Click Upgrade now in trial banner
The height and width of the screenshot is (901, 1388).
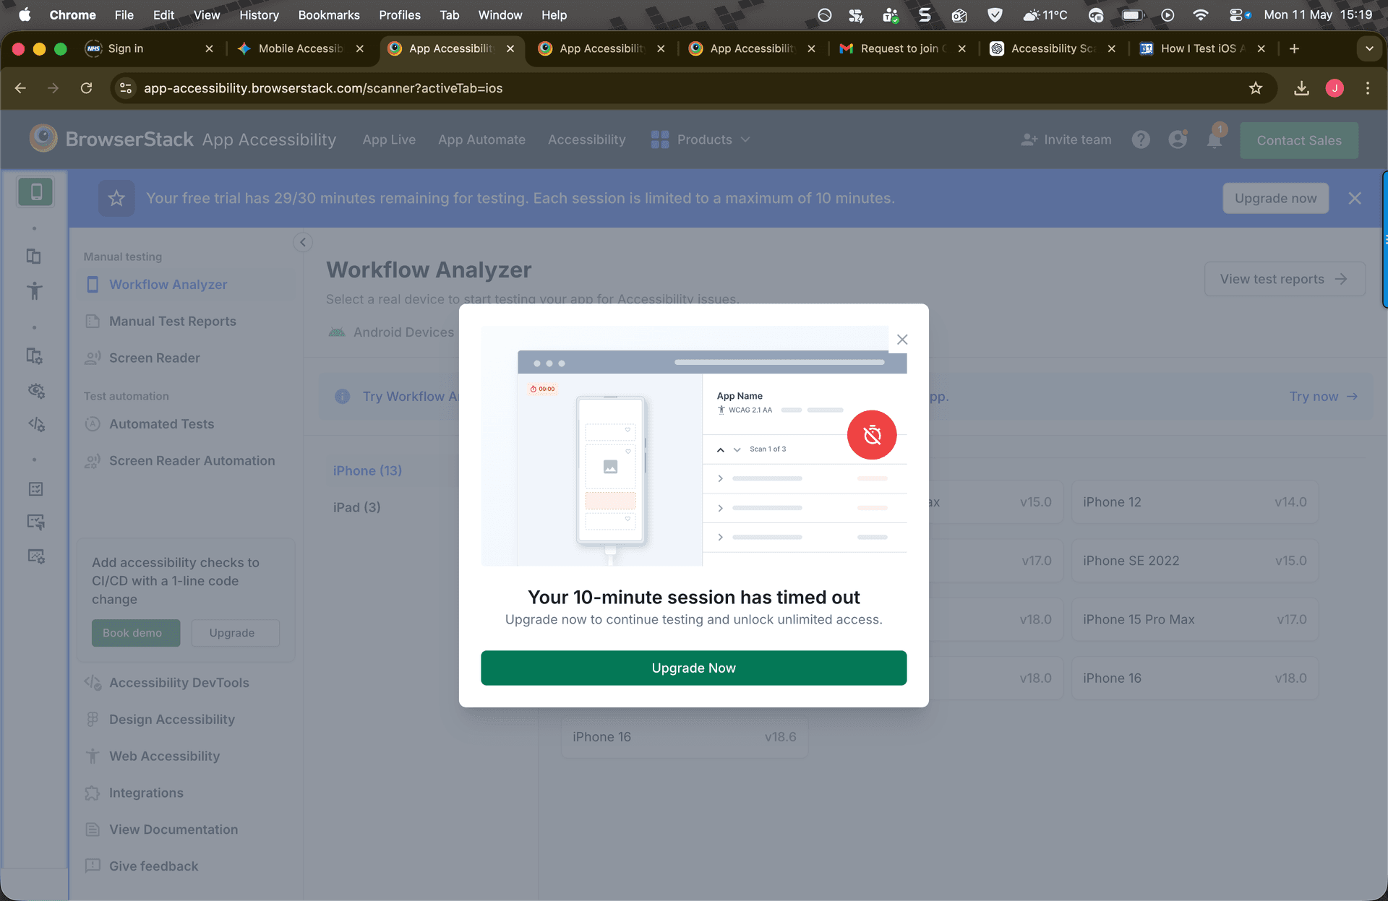(1275, 198)
